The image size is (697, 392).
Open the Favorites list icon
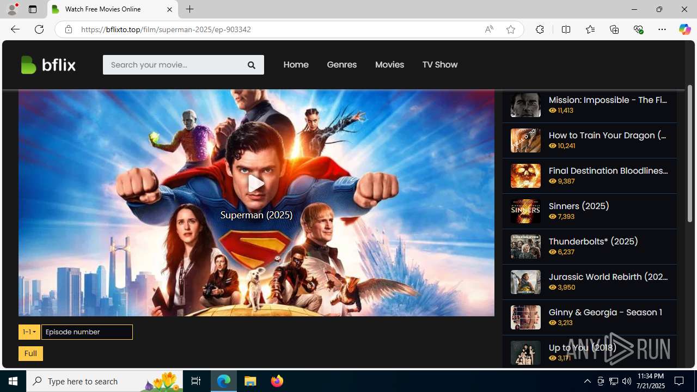(590, 29)
